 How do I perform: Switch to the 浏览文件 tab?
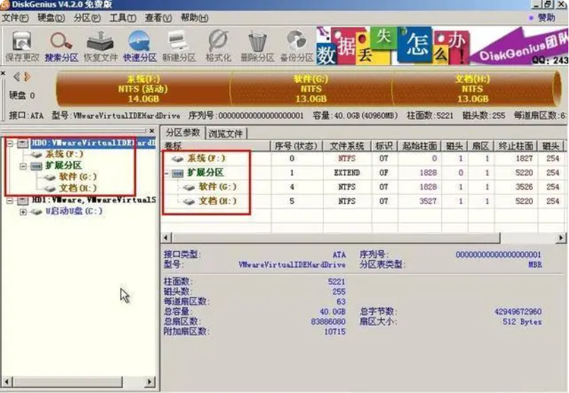(226, 133)
